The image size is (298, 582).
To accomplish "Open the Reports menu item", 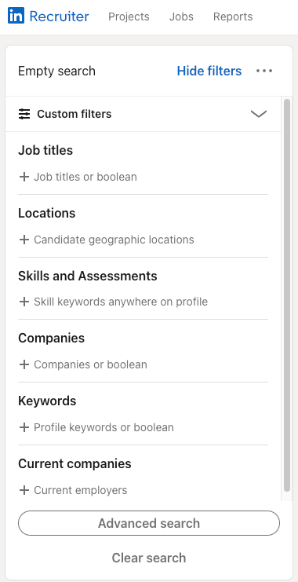I will [233, 16].
